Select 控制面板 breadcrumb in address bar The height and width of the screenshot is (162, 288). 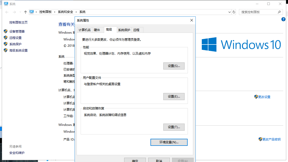(45, 12)
